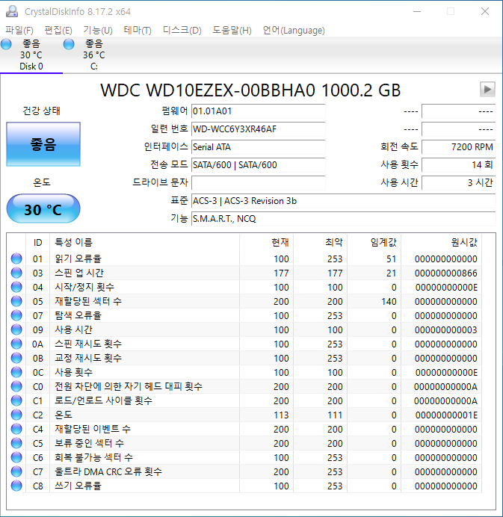Open the 편집(E) menu
This screenshot has width=503, height=517.
(x=58, y=31)
